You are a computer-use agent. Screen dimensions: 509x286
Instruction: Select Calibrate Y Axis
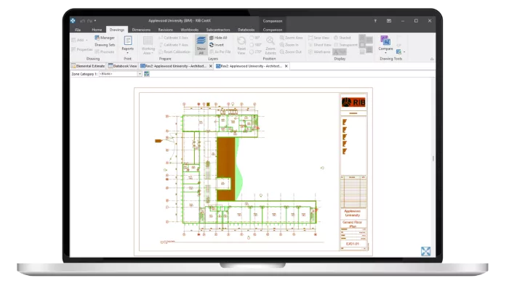pos(173,45)
